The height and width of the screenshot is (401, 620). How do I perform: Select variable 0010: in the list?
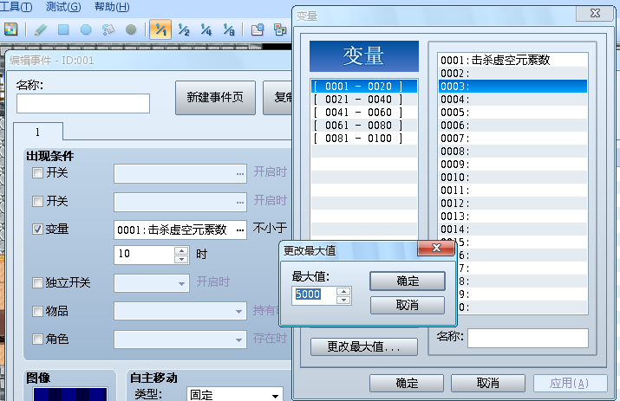click(x=512, y=178)
